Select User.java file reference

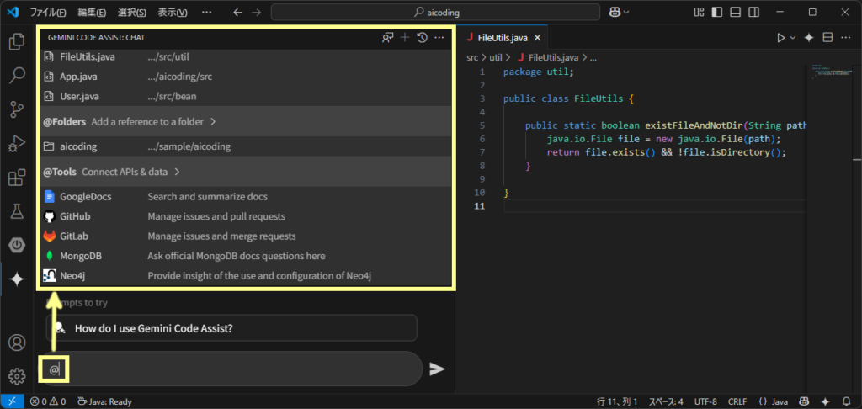click(x=245, y=96)
